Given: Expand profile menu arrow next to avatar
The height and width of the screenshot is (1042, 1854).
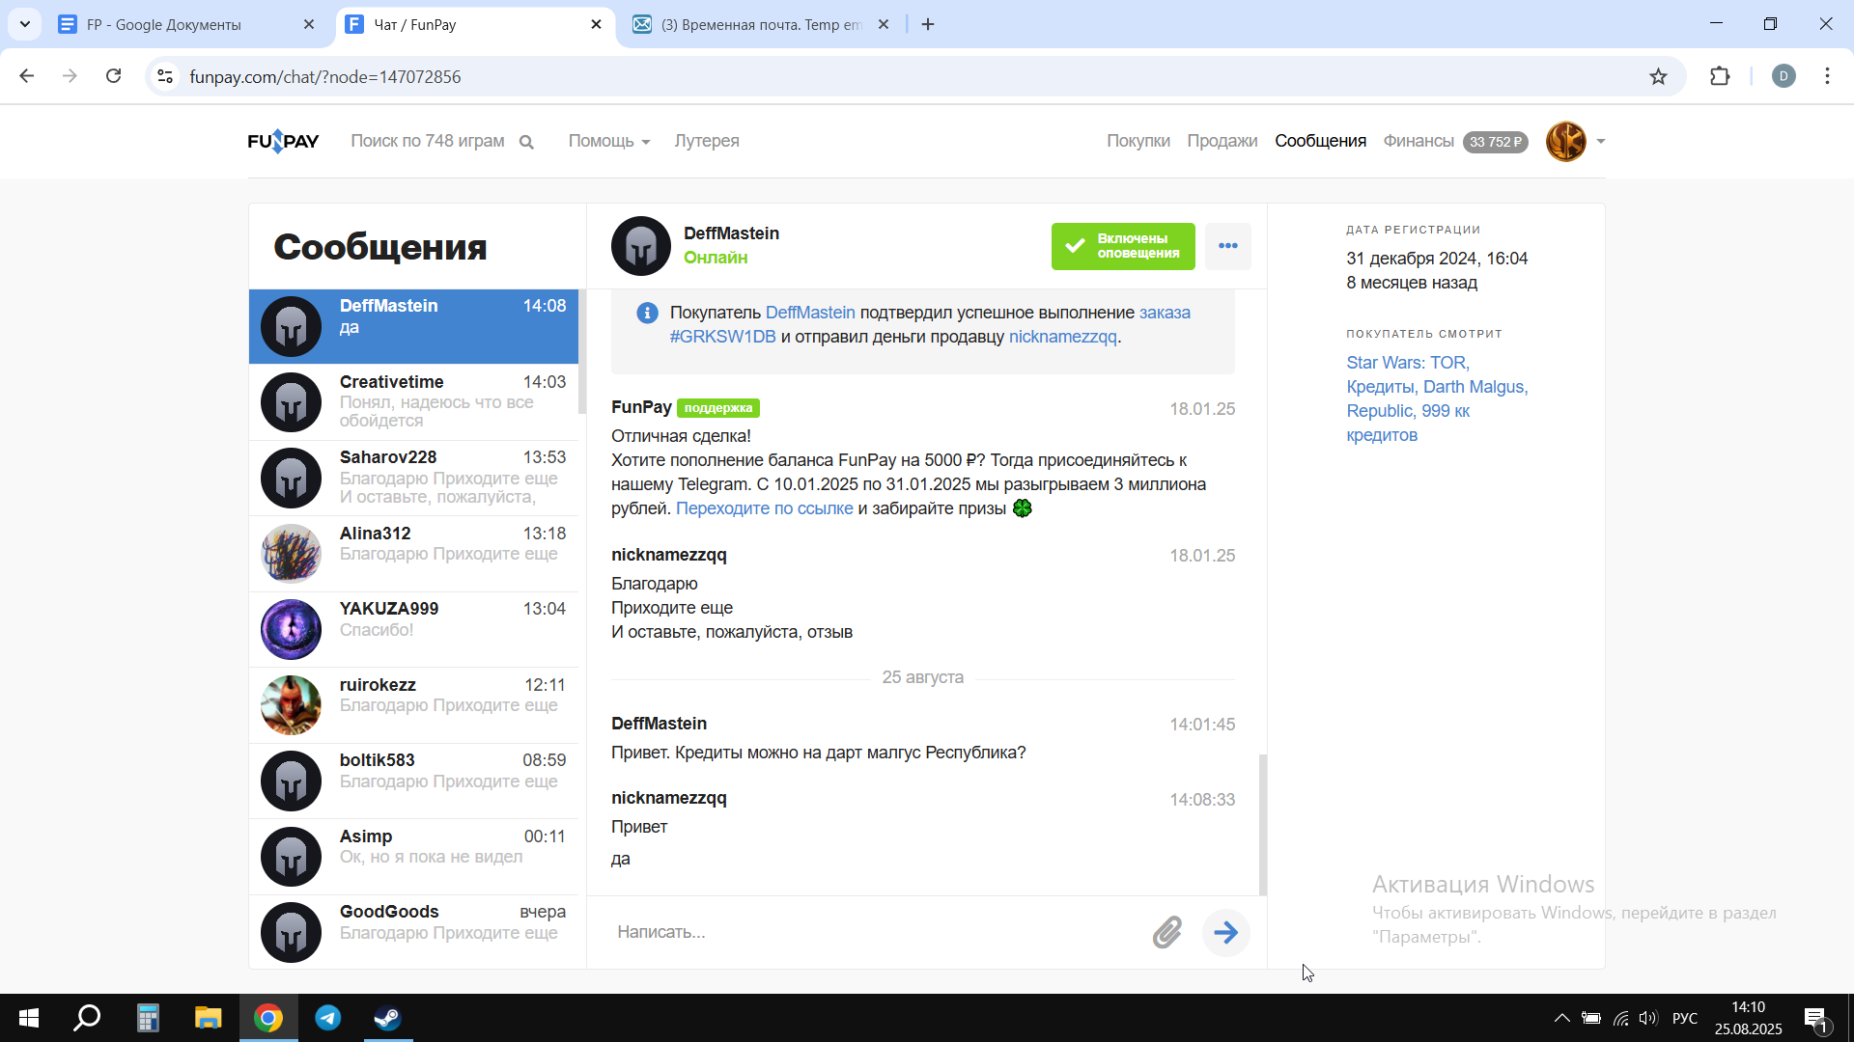Looking at the screenshot, I should [1601, 142].
